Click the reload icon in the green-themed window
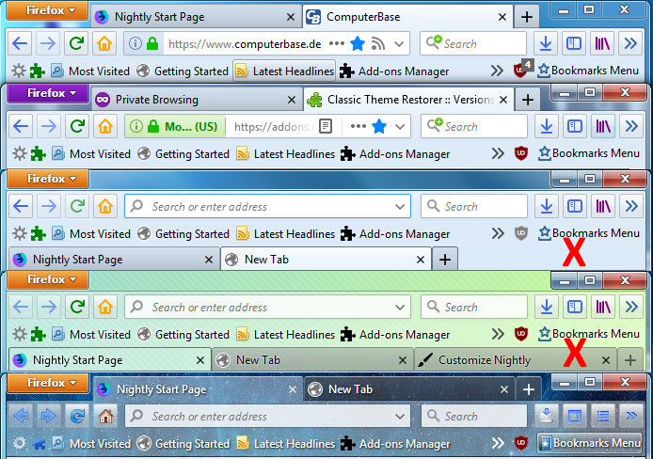Screen dimensions: 653x459 point(77,308)
